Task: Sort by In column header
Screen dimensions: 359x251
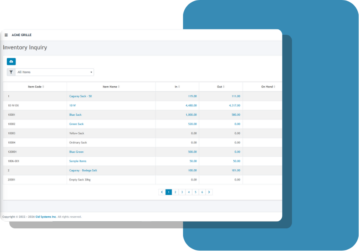Action: [x=177, y=87]
